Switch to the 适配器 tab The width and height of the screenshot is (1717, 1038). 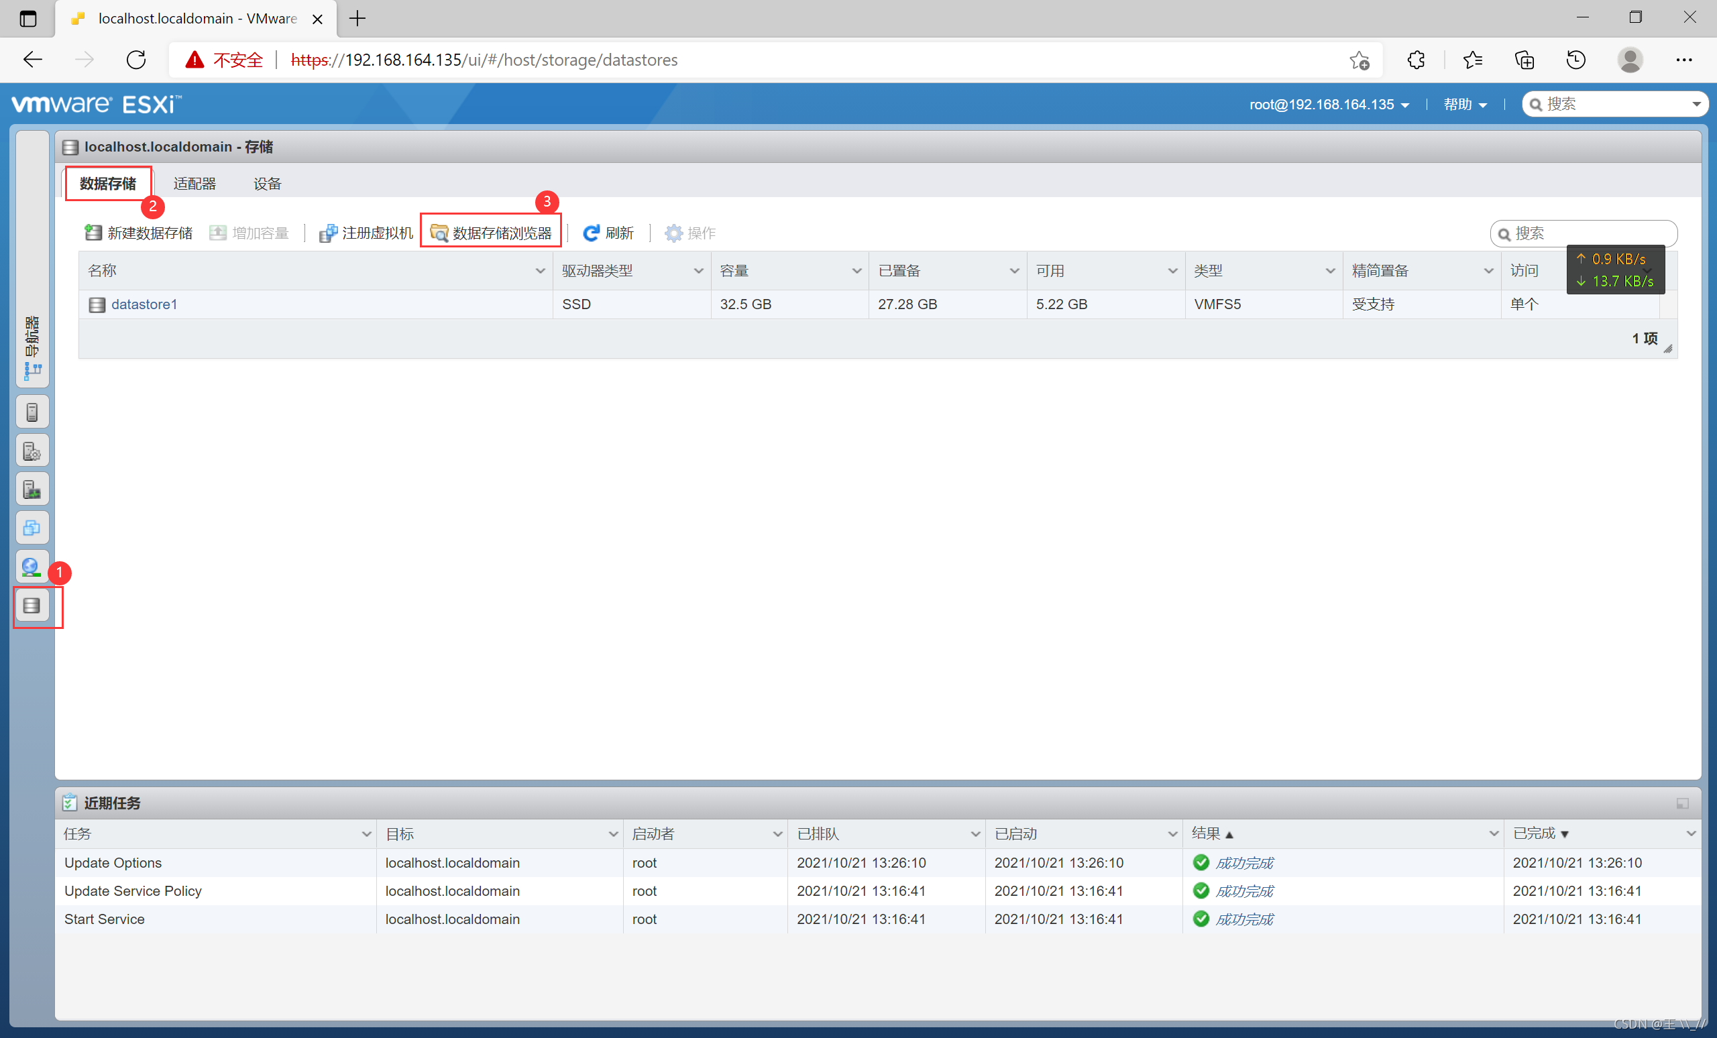(x=195, y=184)
